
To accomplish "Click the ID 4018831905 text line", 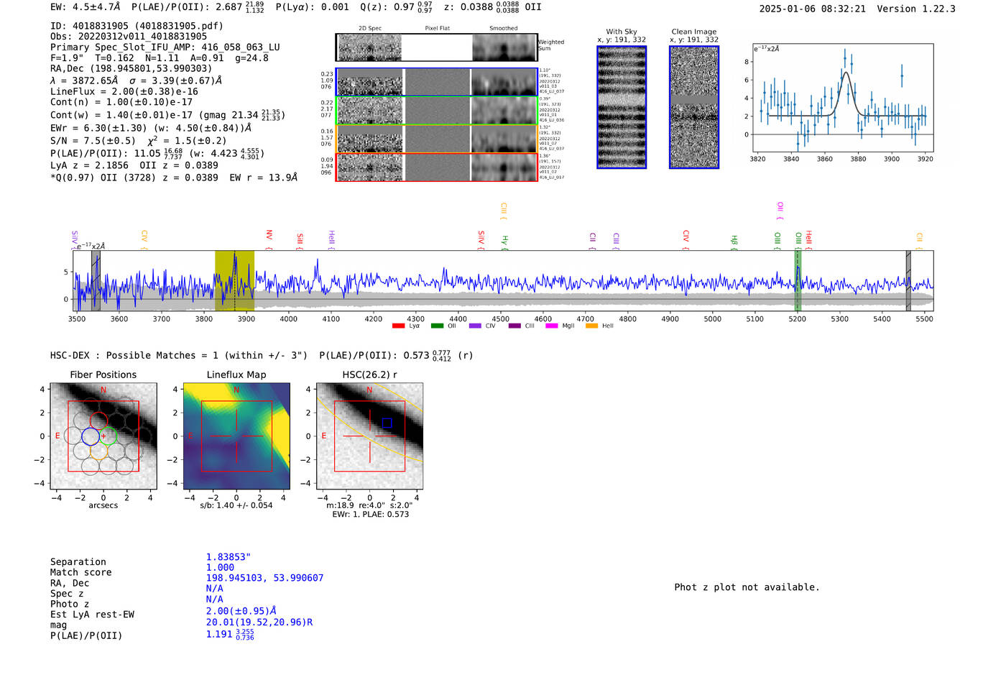I will coord(137,26).
